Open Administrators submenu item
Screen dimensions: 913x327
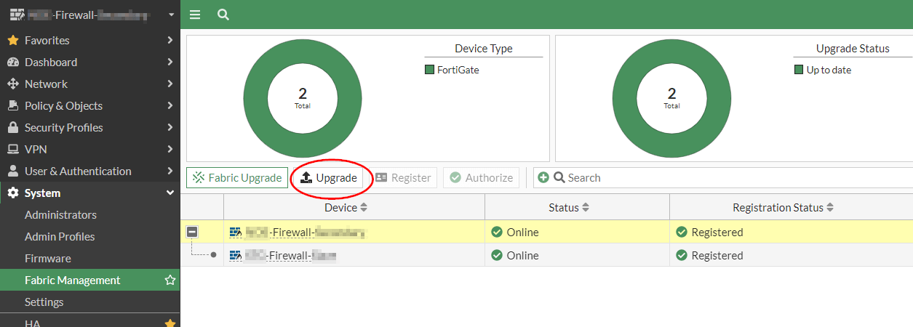click(60, 214)
